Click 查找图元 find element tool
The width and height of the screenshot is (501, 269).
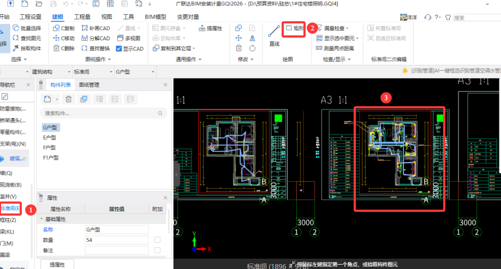(x=27, y=38)
